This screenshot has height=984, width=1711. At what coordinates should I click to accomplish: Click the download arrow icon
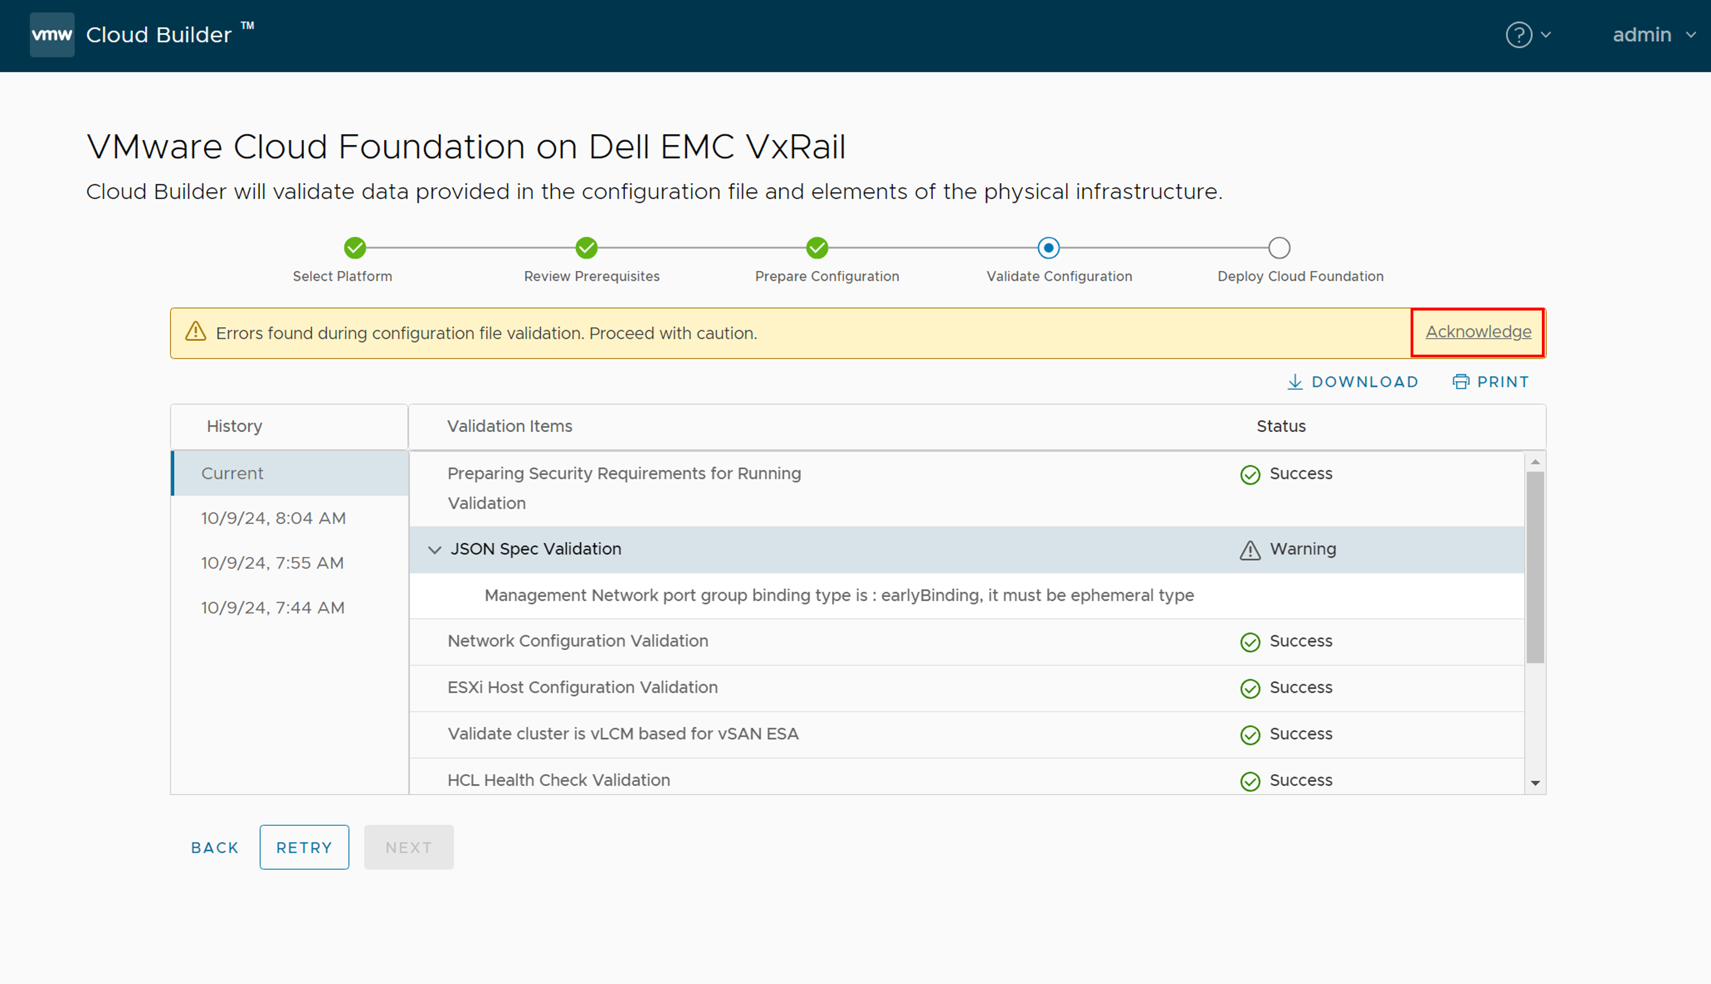(x=1294, y=382)
